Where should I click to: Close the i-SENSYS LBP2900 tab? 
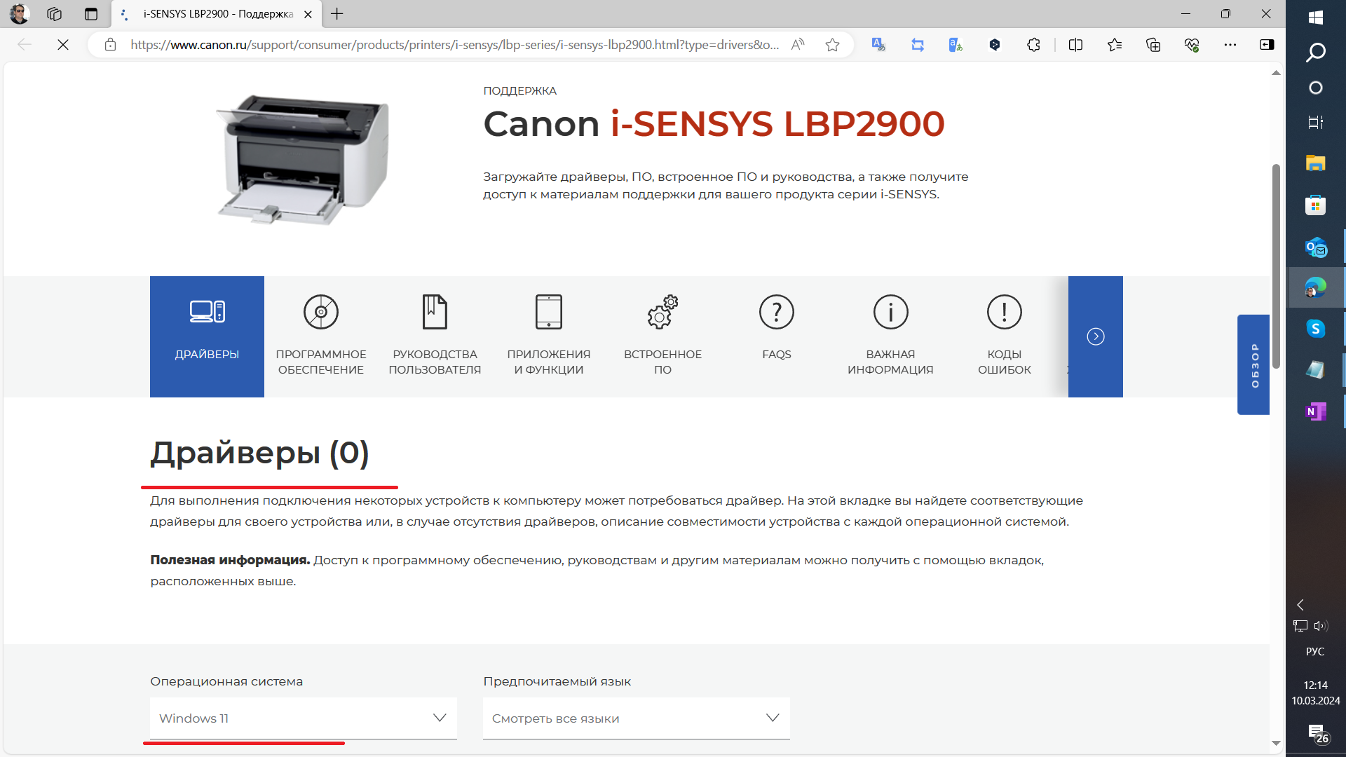308,14
